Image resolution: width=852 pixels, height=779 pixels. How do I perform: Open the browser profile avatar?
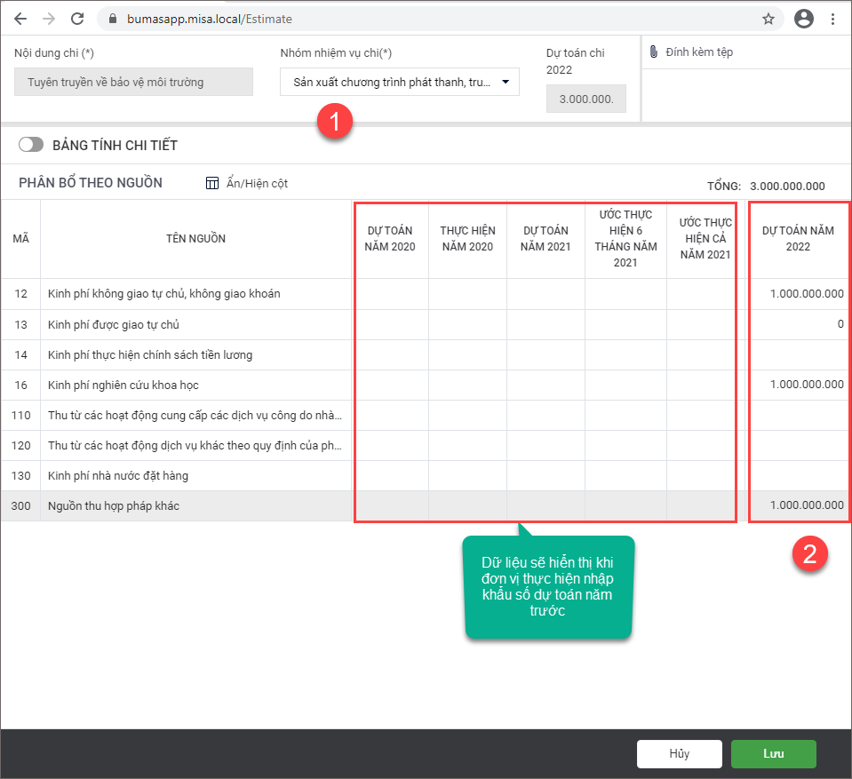[804, 19]
